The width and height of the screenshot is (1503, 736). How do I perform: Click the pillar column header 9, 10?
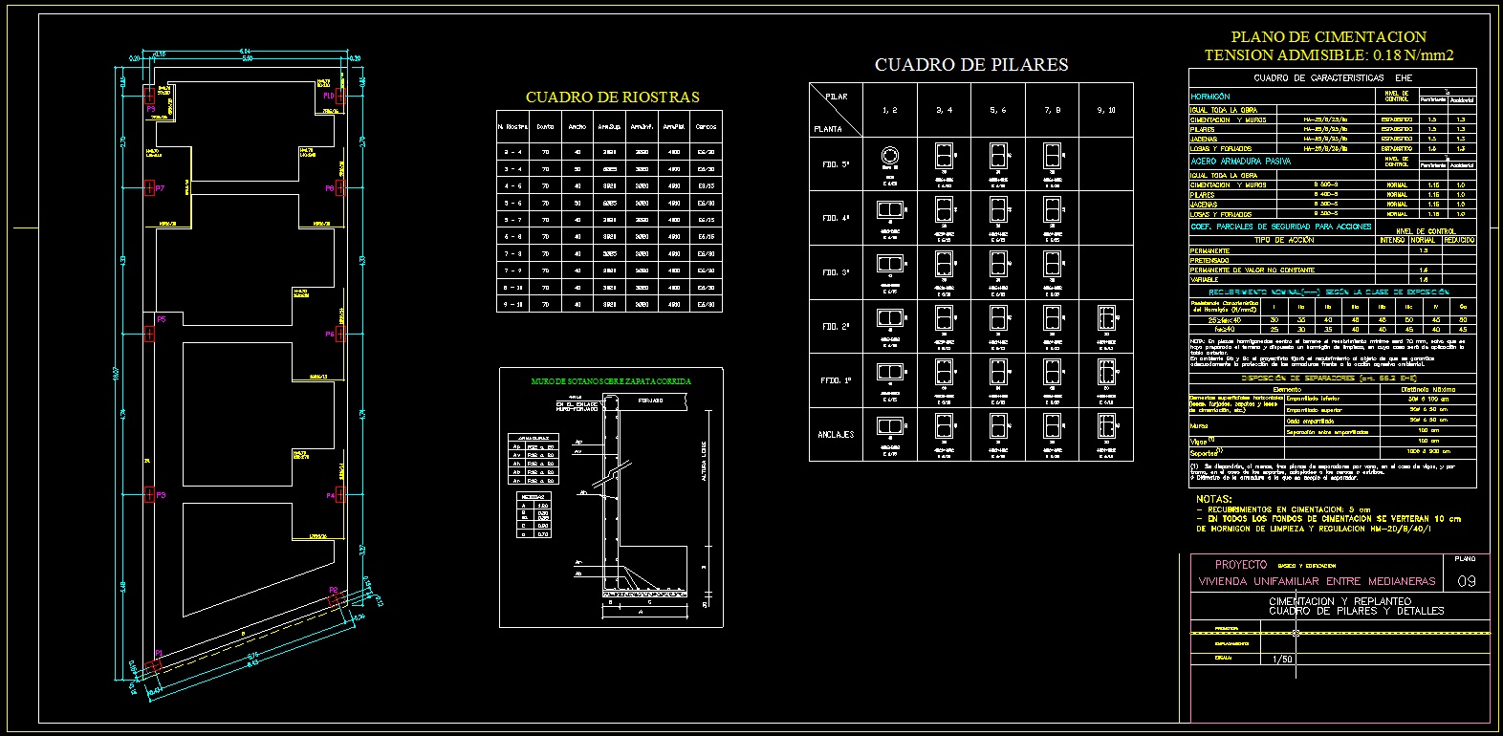pos(1106,111)
